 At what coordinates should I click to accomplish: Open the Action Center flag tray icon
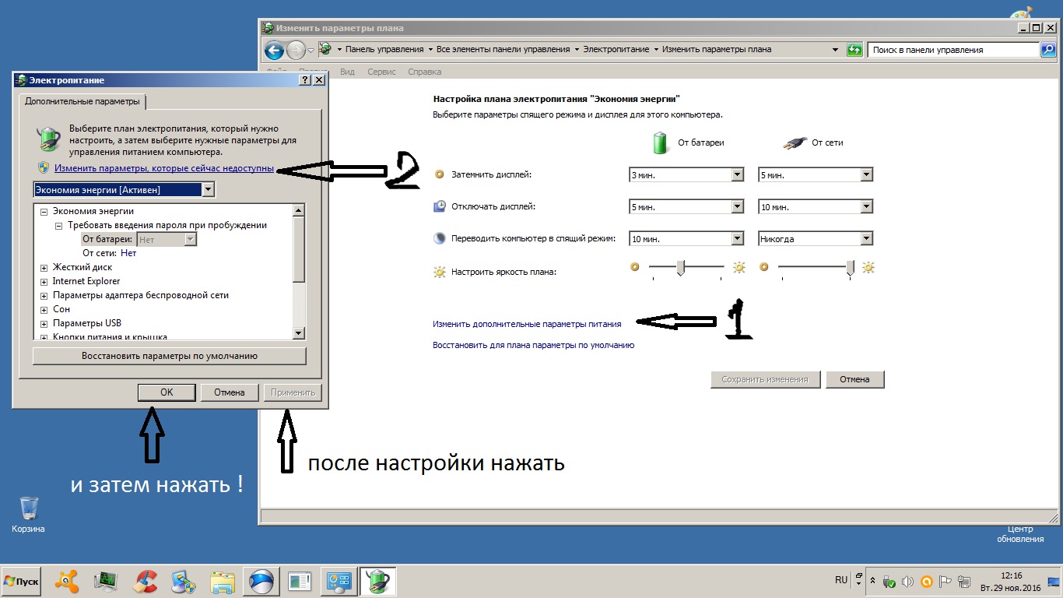(945, 582)
